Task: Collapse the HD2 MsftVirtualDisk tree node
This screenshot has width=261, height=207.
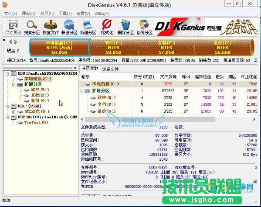Action: pos(7,117)
